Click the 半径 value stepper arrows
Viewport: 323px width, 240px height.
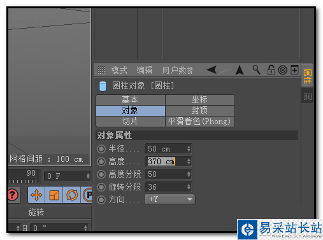tap(189, 149)
